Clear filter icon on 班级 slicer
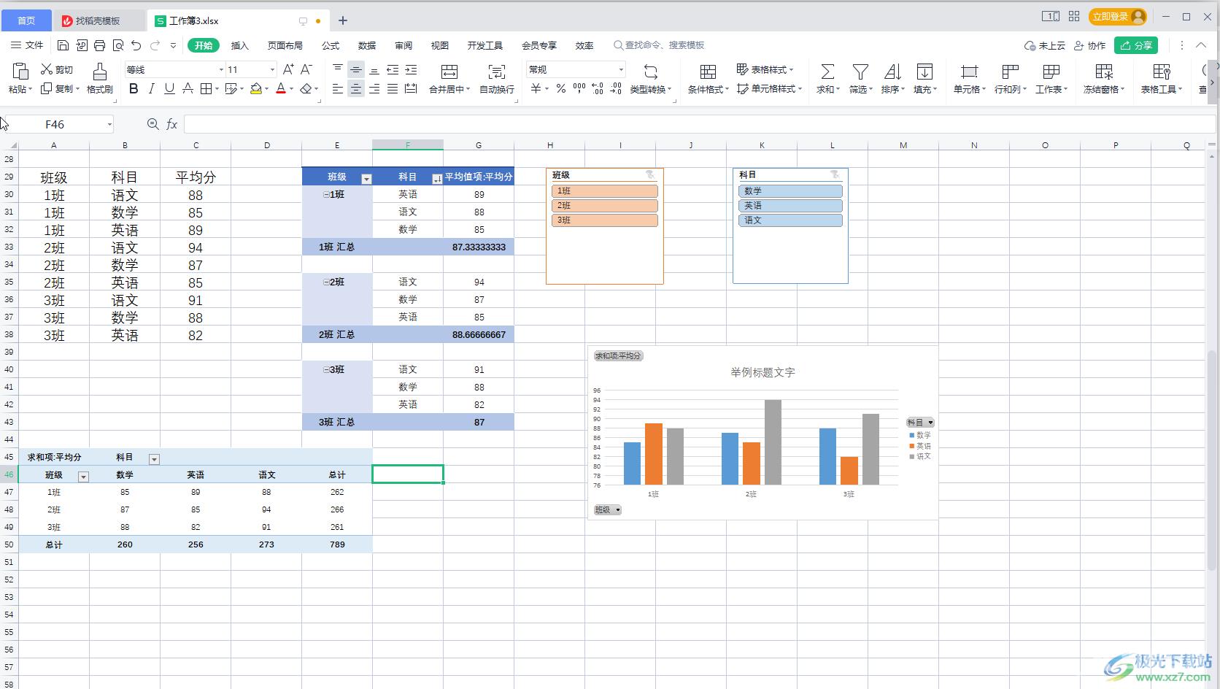Viewport: 1220px width, 689px height. [x=649, y=174]
